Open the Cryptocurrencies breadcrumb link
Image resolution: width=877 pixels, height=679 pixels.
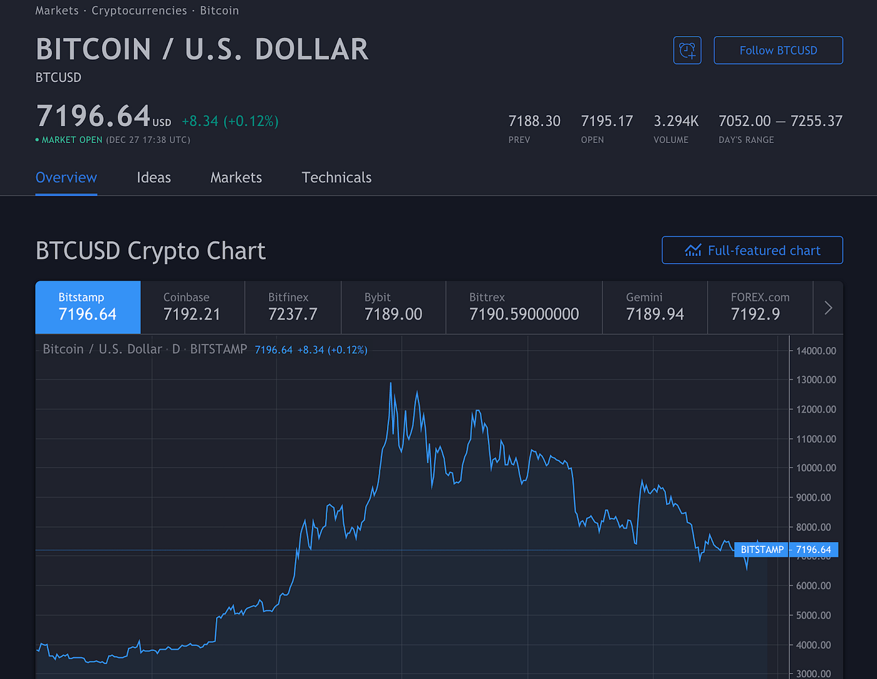139,10
